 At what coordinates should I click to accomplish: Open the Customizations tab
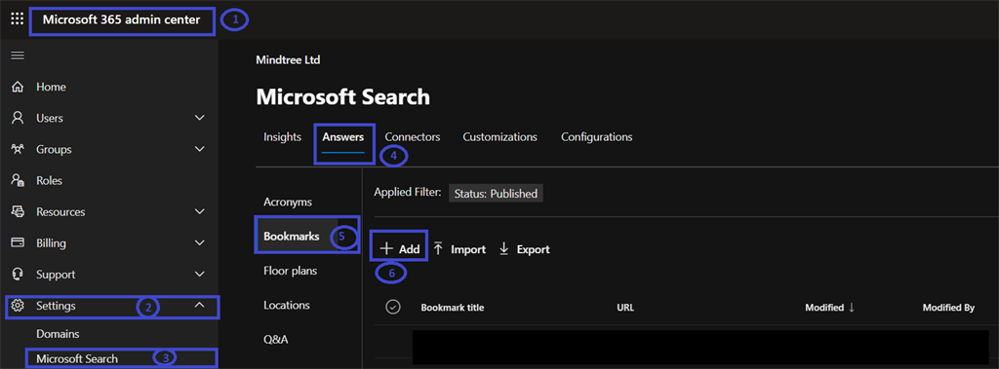point(500,137)
